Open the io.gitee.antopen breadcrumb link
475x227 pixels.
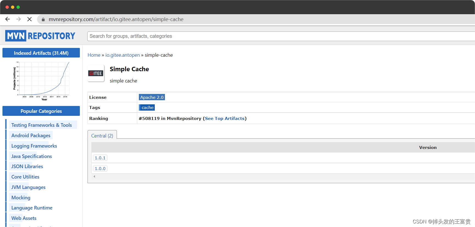[123, 55]
